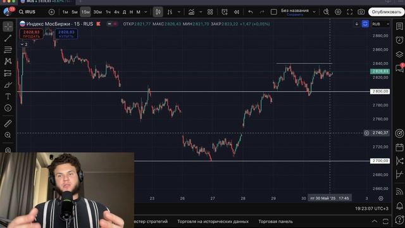
Task: Select the 15м timeframe
Action: click(85, 12)
